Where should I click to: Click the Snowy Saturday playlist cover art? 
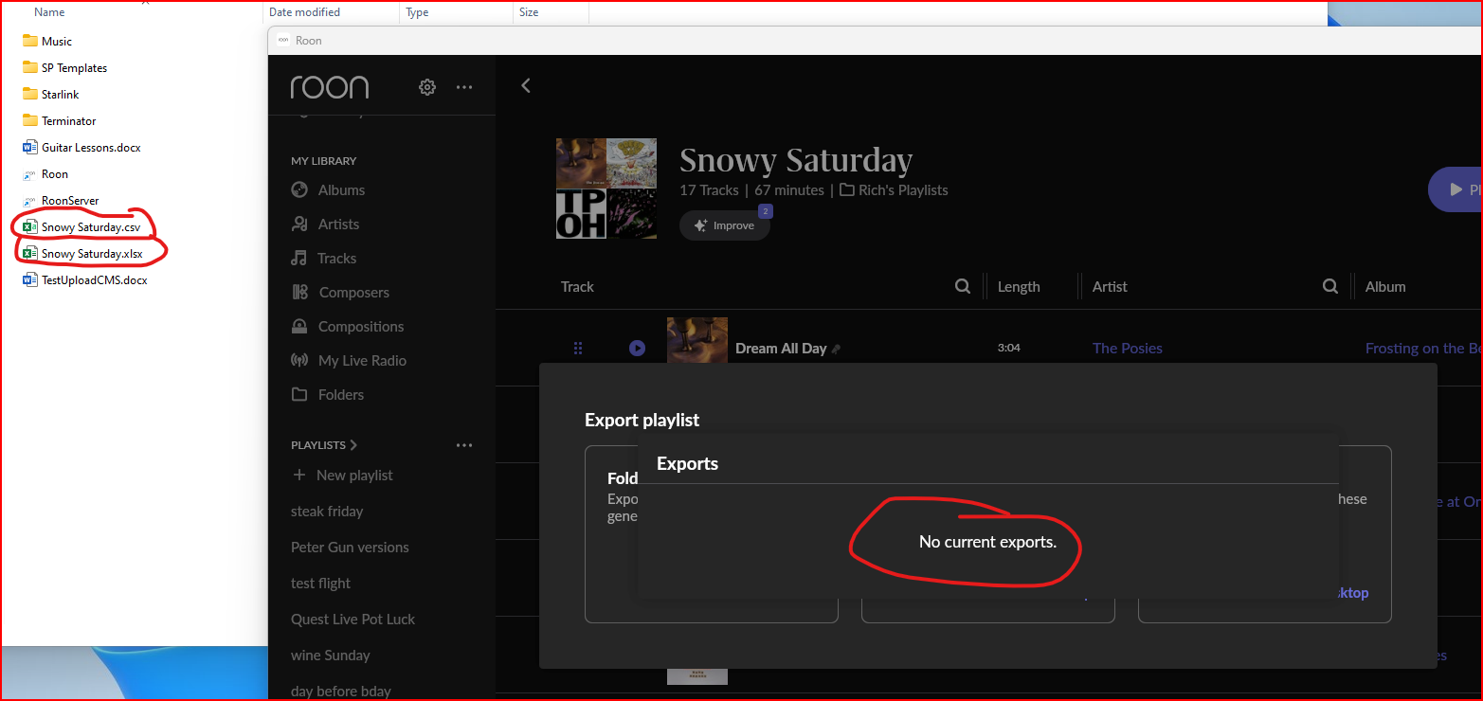coord(606,189)
